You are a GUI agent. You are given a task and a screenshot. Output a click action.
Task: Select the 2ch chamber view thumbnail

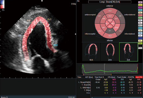click(x=110, y=52)
